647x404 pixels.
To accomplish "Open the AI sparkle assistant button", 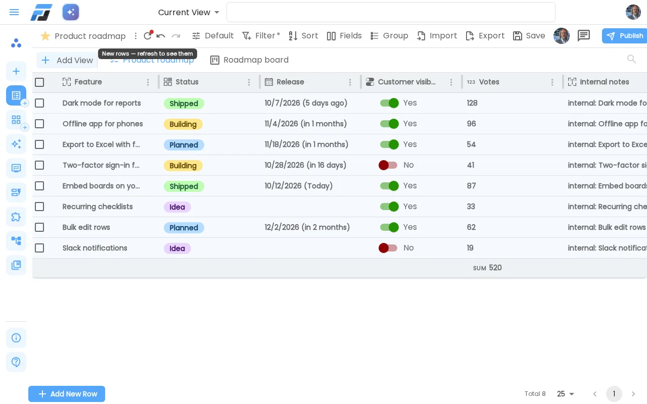I will click(x=71, y=12).
